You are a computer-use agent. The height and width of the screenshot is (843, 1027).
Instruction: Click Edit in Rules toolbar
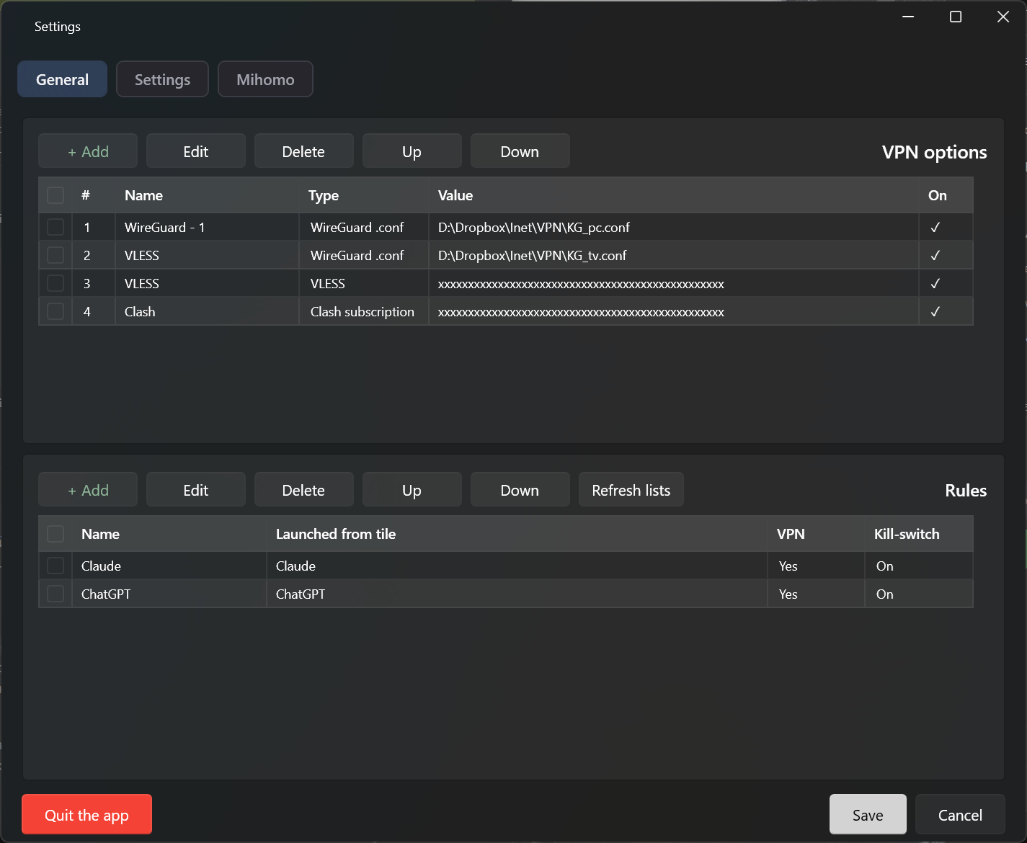[196, 490]
